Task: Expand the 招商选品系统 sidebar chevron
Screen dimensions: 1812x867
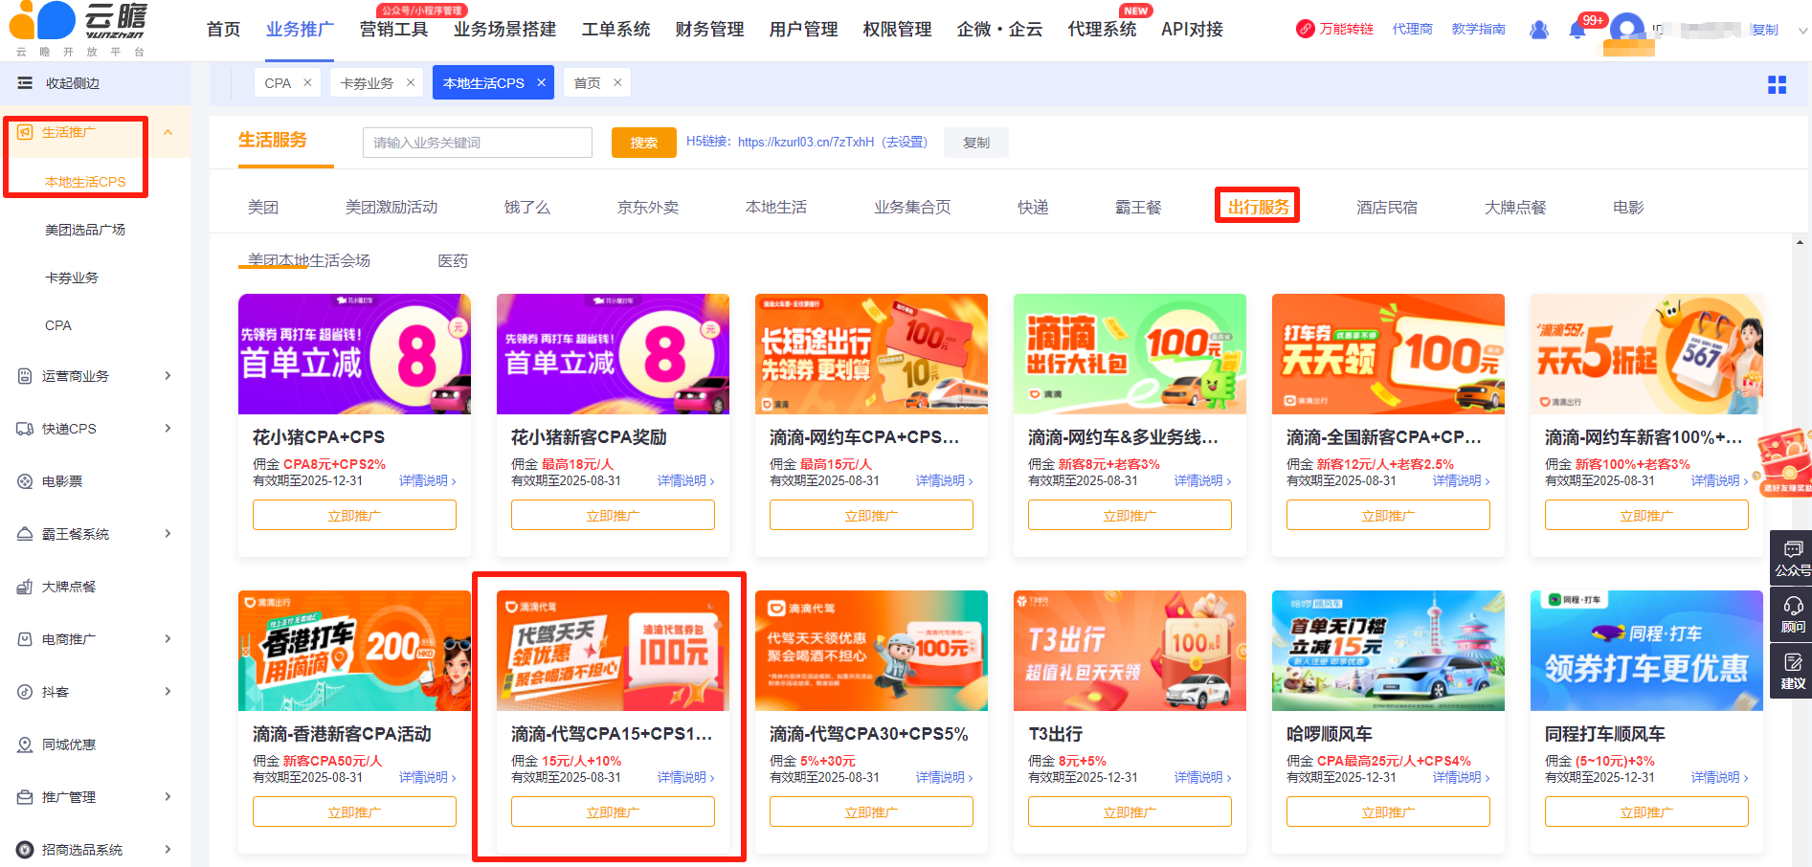Action: click(x=168, y=850)
